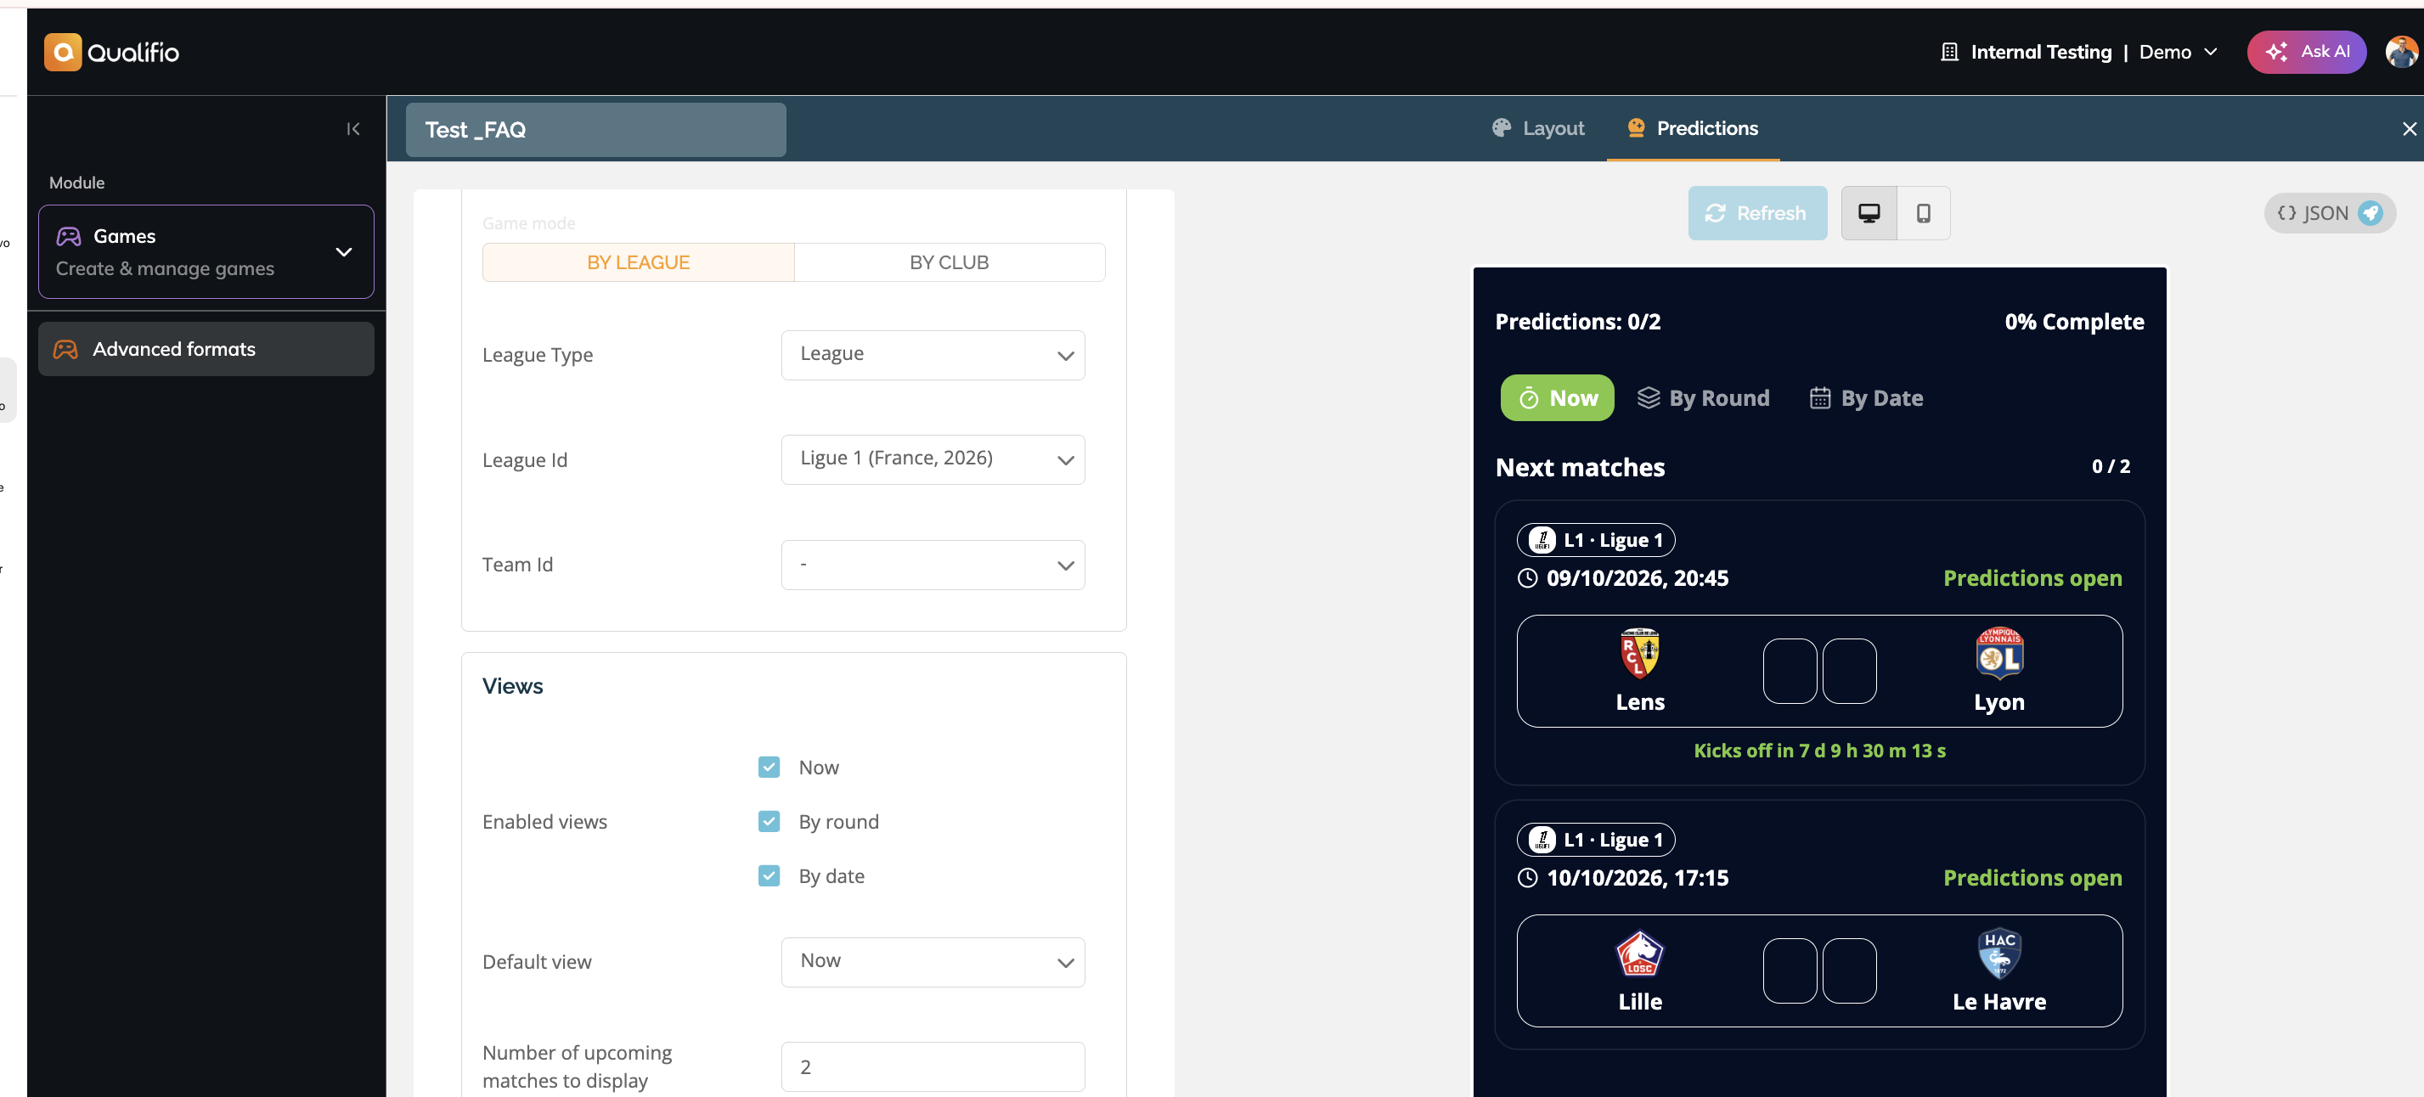Image resolution: width=2424 pixels, height=1097 pixels.
Task: Open Advanced formats in the sidebar
Action: pyautogui.click(x=206, y=349)
